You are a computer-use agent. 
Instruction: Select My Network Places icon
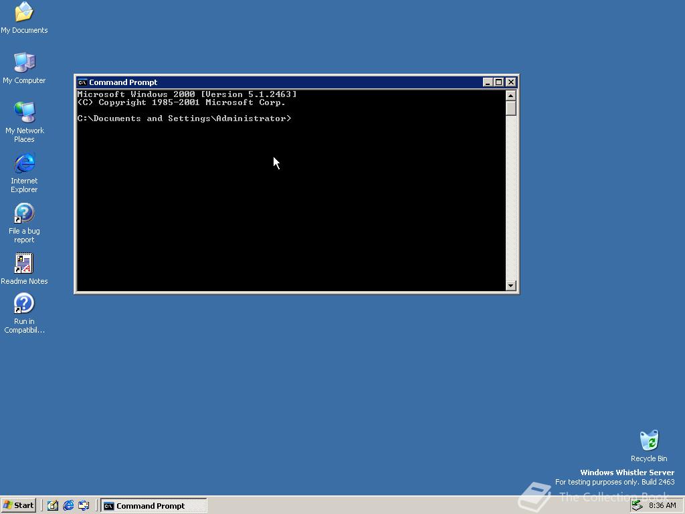[x=24, y=122]
